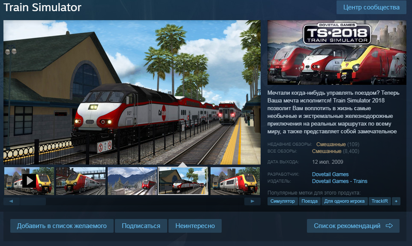
Task: Click the plus button to add tags
Action: (x=396, y=201)
